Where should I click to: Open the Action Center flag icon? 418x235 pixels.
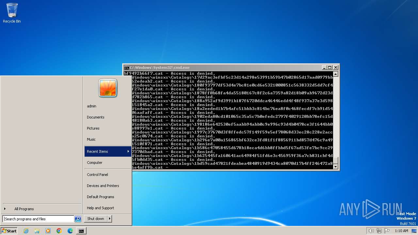[386, 231]
